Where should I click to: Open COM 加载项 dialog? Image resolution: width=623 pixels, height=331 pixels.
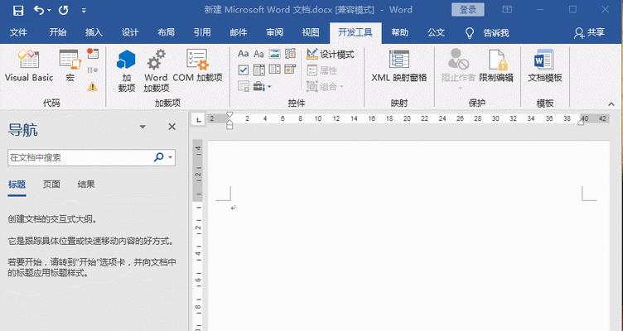pyautogui.click(x=197, y=65)
